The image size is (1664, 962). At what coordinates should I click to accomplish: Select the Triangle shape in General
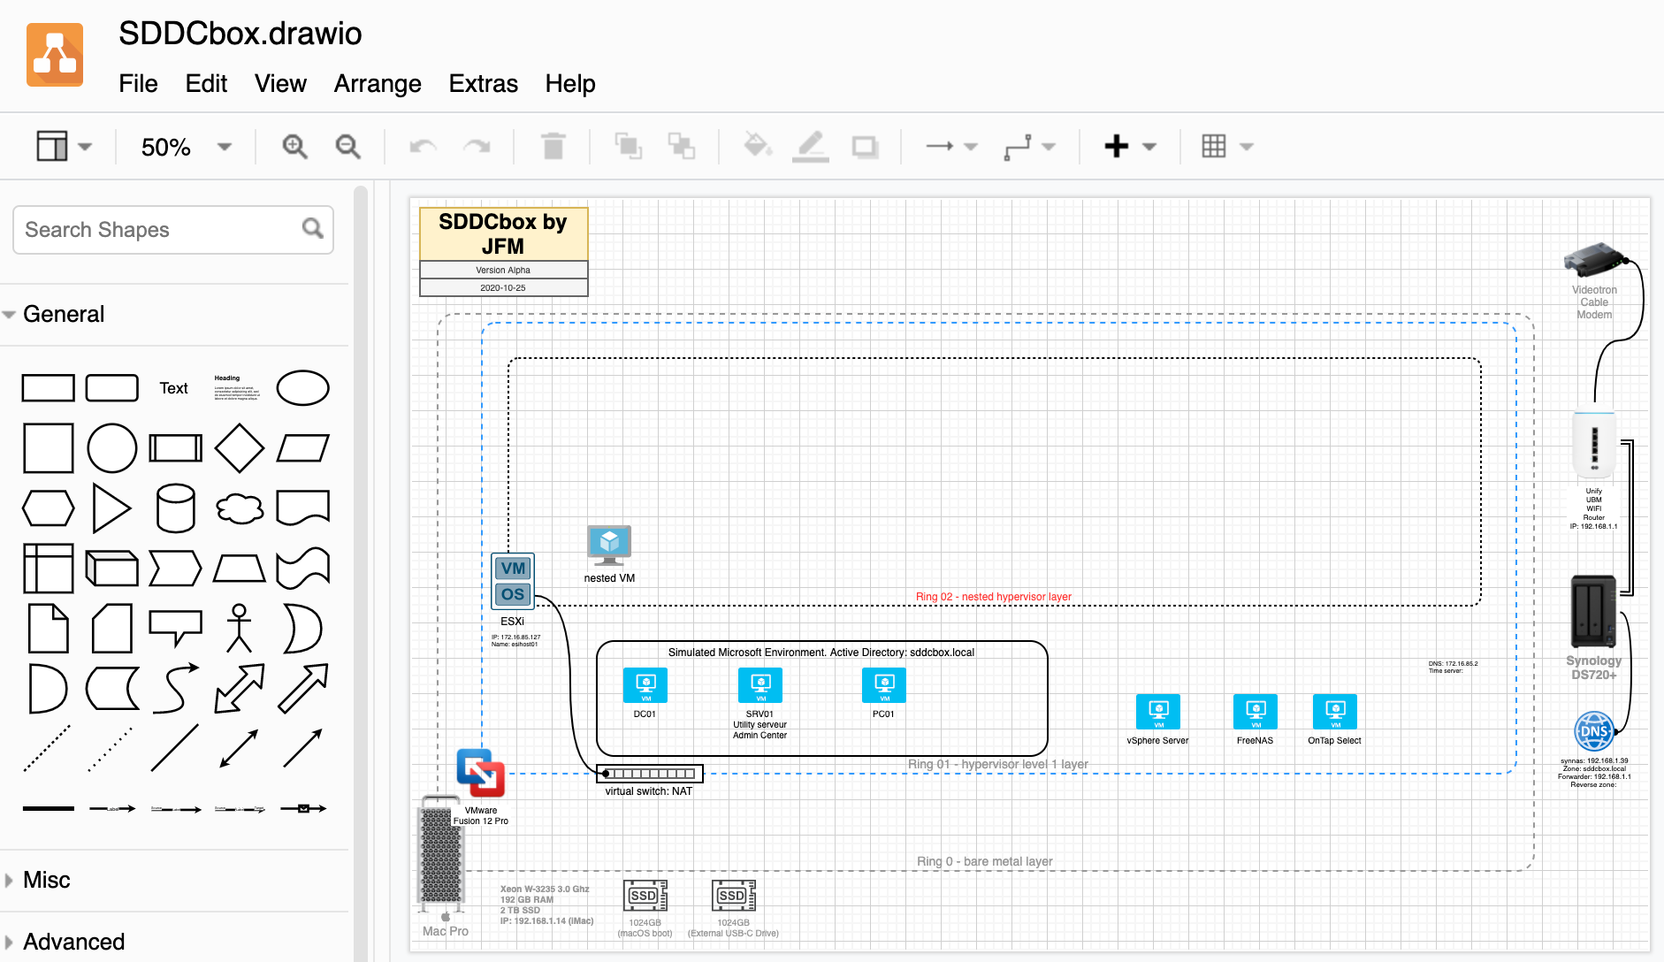112,508
